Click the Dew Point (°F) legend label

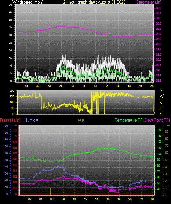(157, 120)
